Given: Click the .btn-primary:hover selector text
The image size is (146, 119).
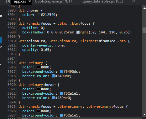Looking at the screenshot, I should [x=37, y=85].
